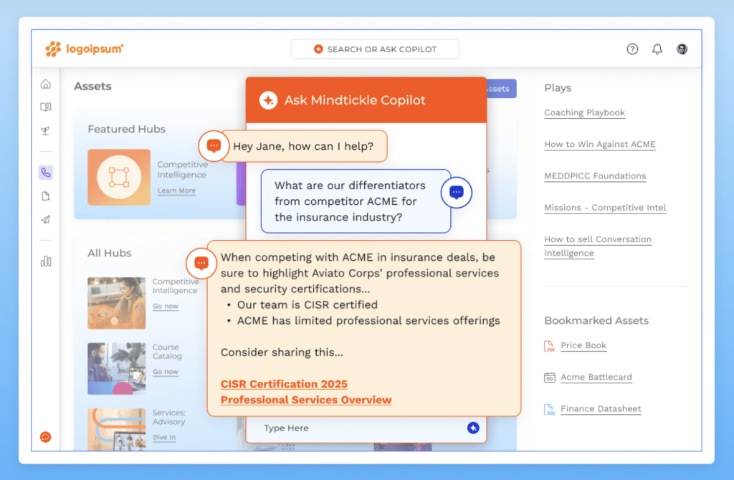Click Learn More under Competitive Intelligence
Viewport: 734px width, 480px height.
176,191
